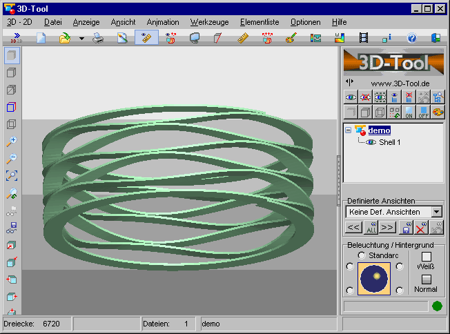Click the film strip animation icon
Image resolution: width=450 pixels, height=334 pixels.
coord(363,38)
